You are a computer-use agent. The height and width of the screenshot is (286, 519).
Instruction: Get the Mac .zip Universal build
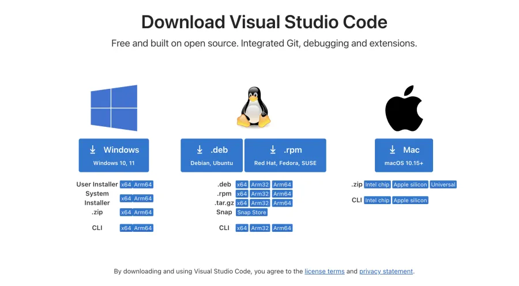[443, 185]
